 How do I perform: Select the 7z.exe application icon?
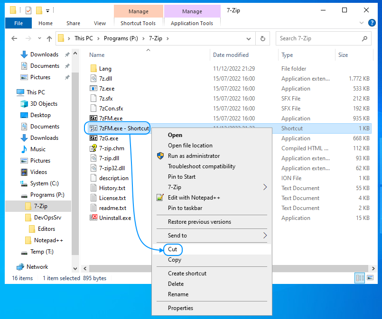[x=93, y=88]
